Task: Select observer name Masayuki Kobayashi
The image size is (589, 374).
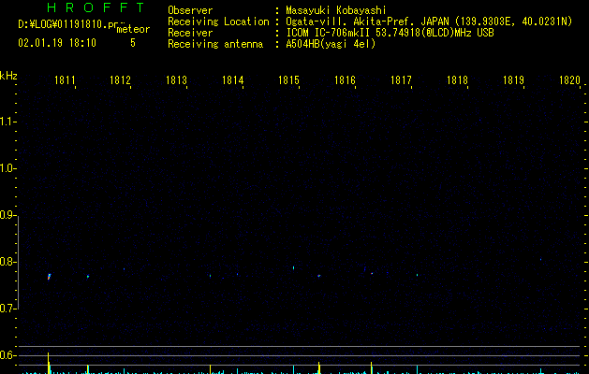Action: click(336, 10)
